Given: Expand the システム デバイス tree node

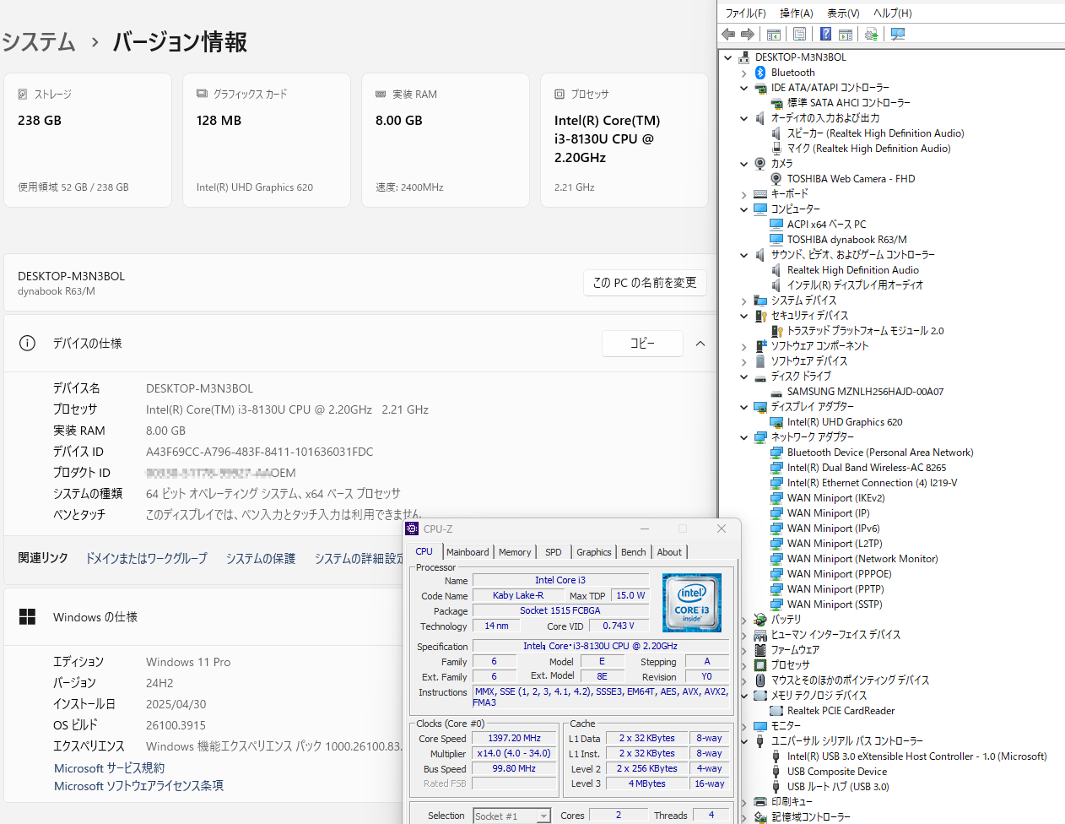Looking at the screenshot, I should [x=744, y=301].
